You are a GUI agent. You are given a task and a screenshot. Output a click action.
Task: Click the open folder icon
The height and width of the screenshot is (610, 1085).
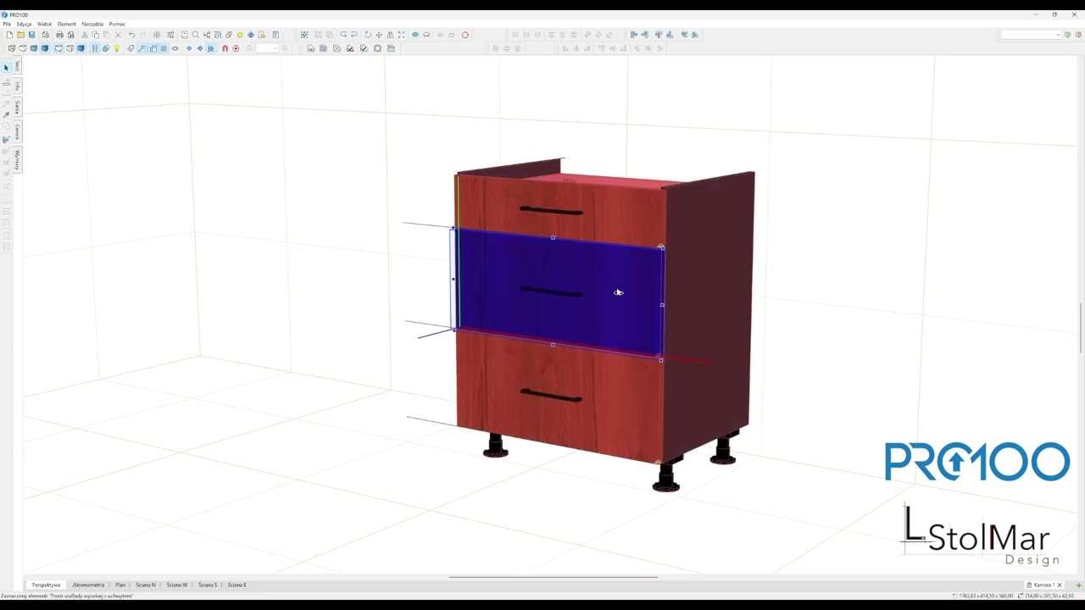(x=20, y=35)
